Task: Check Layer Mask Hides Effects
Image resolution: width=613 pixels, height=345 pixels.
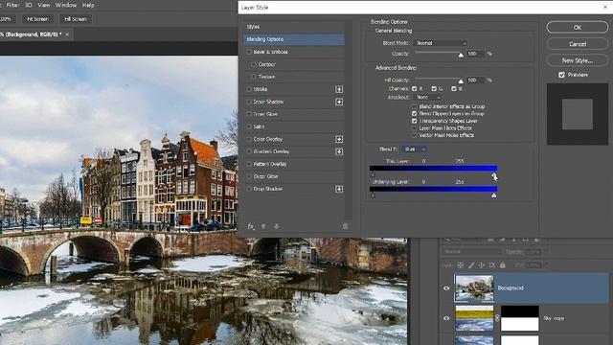Action: [x=415, y=128]
